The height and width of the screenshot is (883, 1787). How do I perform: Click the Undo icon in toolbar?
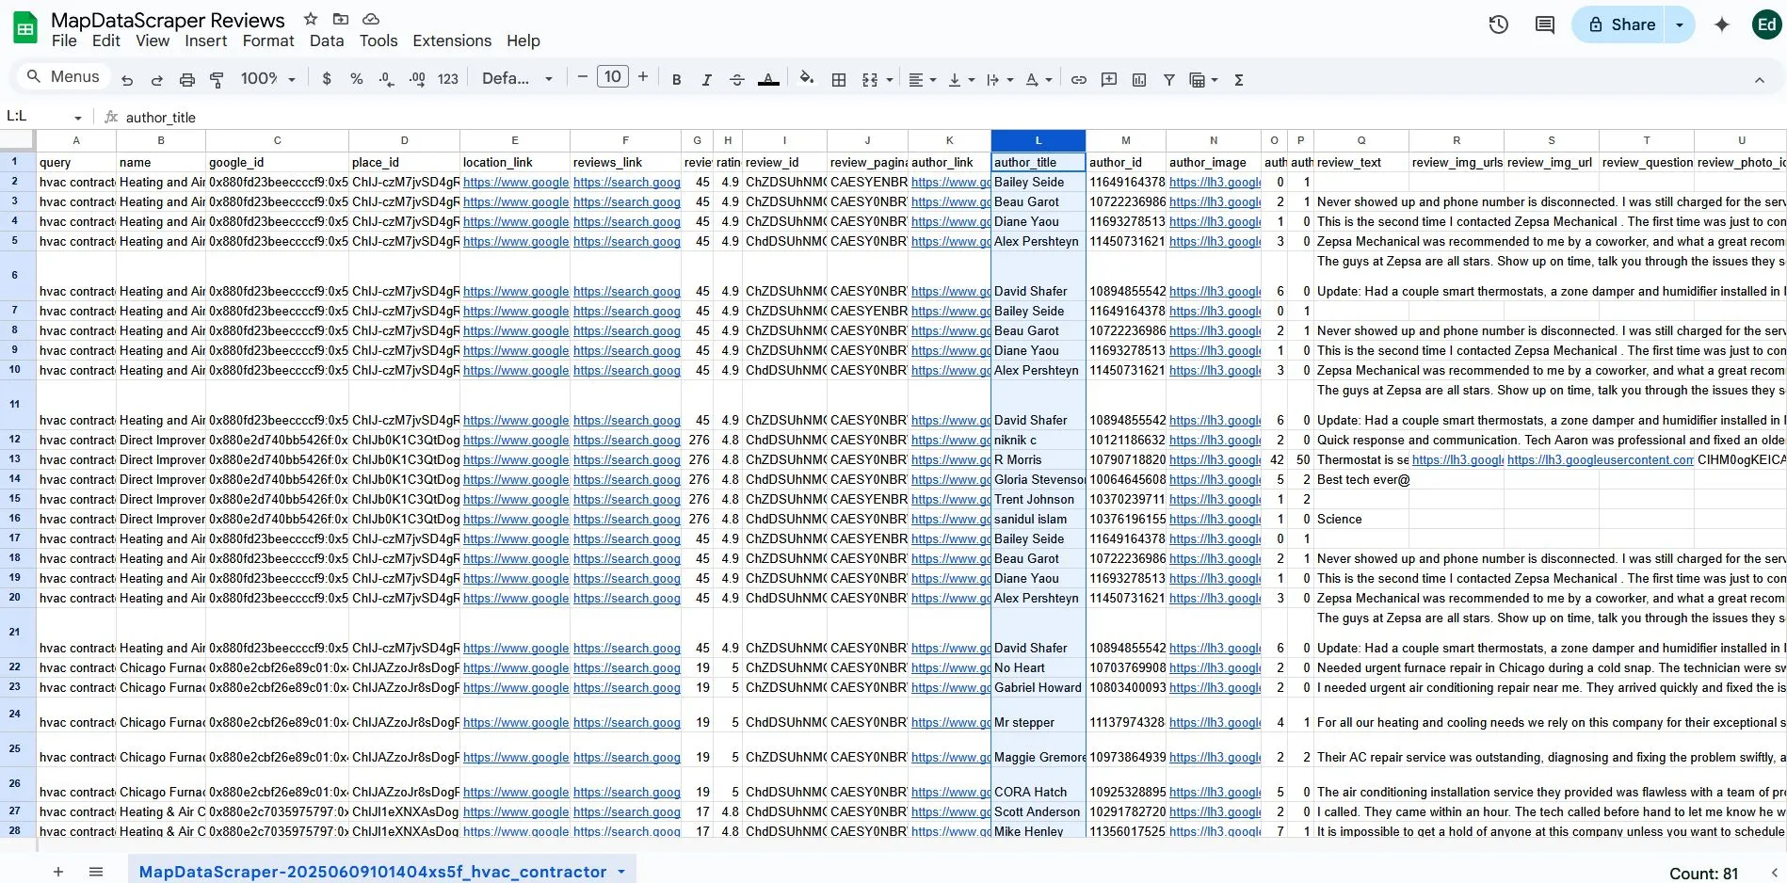(127, 80)
